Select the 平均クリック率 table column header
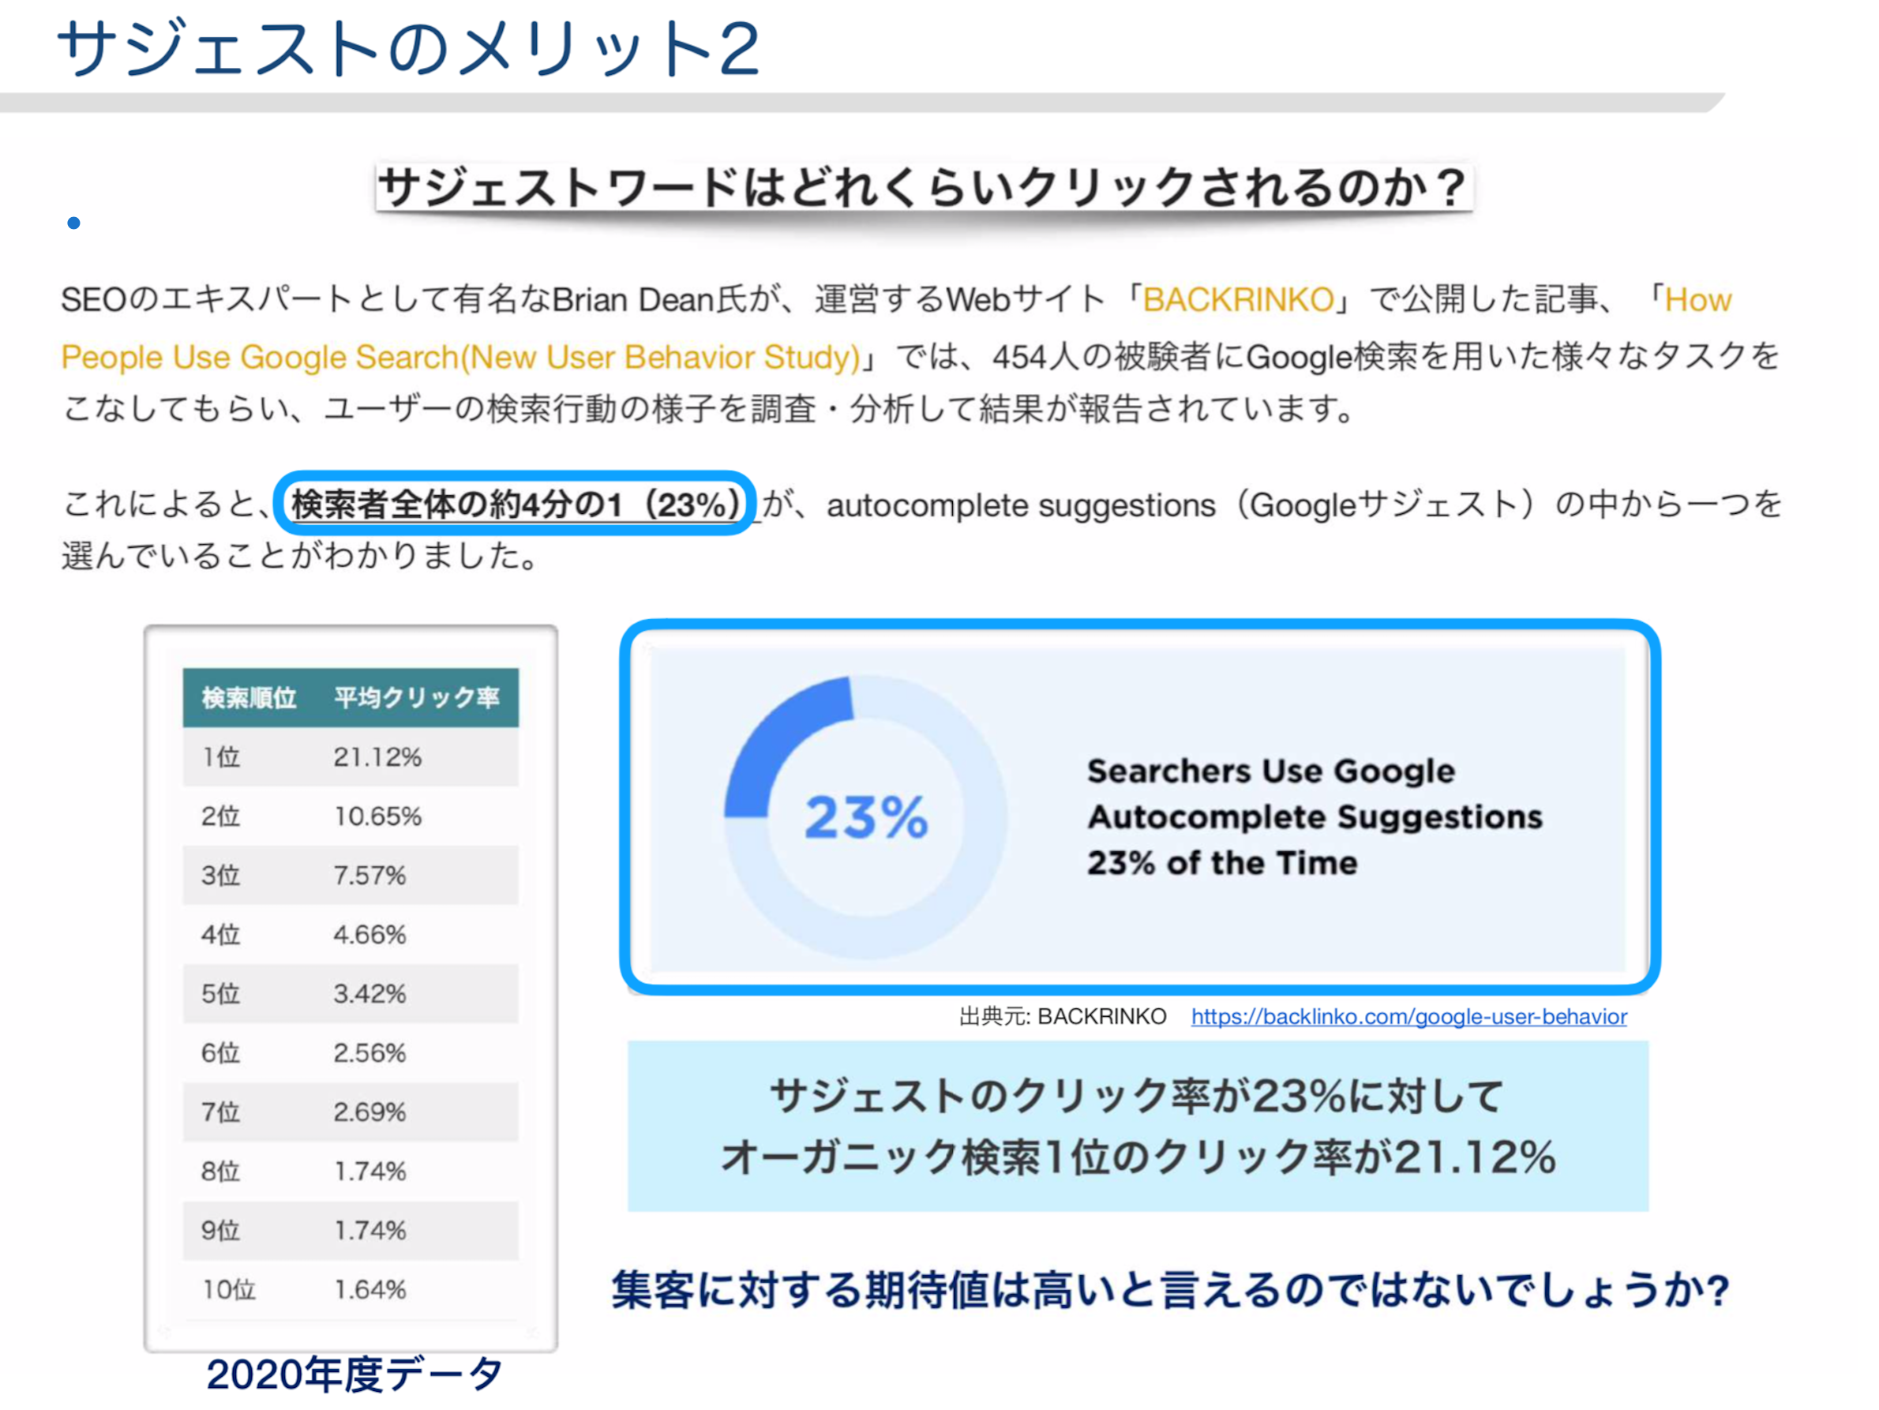The image size is (1879, 1410). point(416,698)
